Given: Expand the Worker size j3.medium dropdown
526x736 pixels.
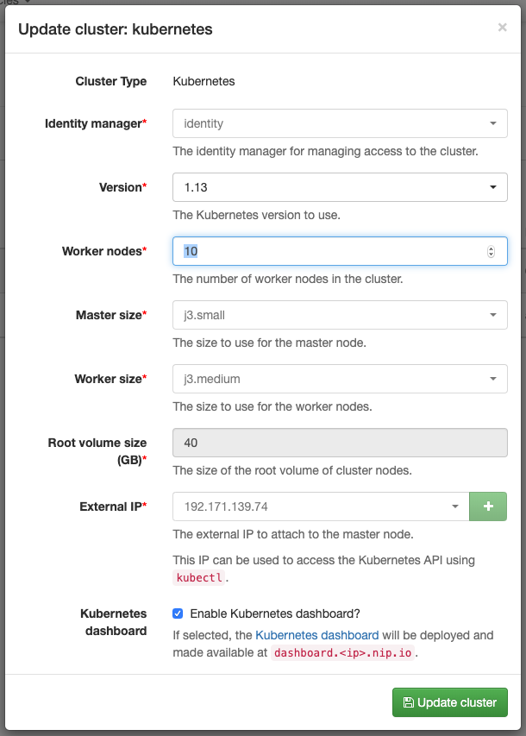Looking at the screenshot, I should point(340,379).
